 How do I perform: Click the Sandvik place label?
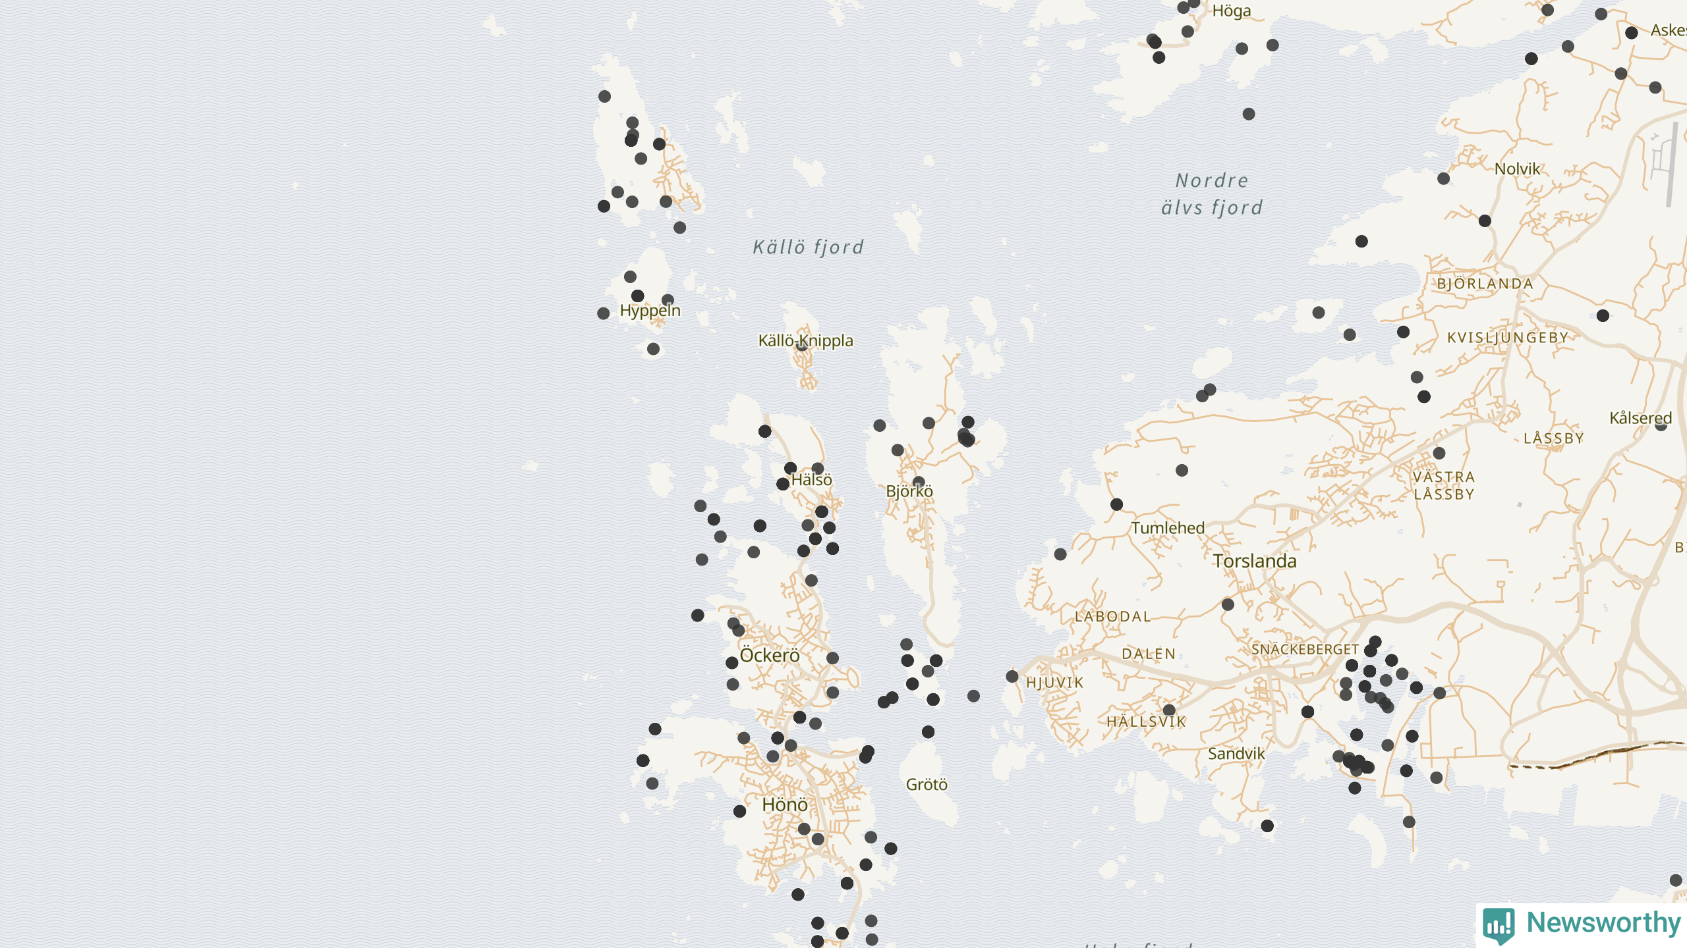tap(1236, 754)
